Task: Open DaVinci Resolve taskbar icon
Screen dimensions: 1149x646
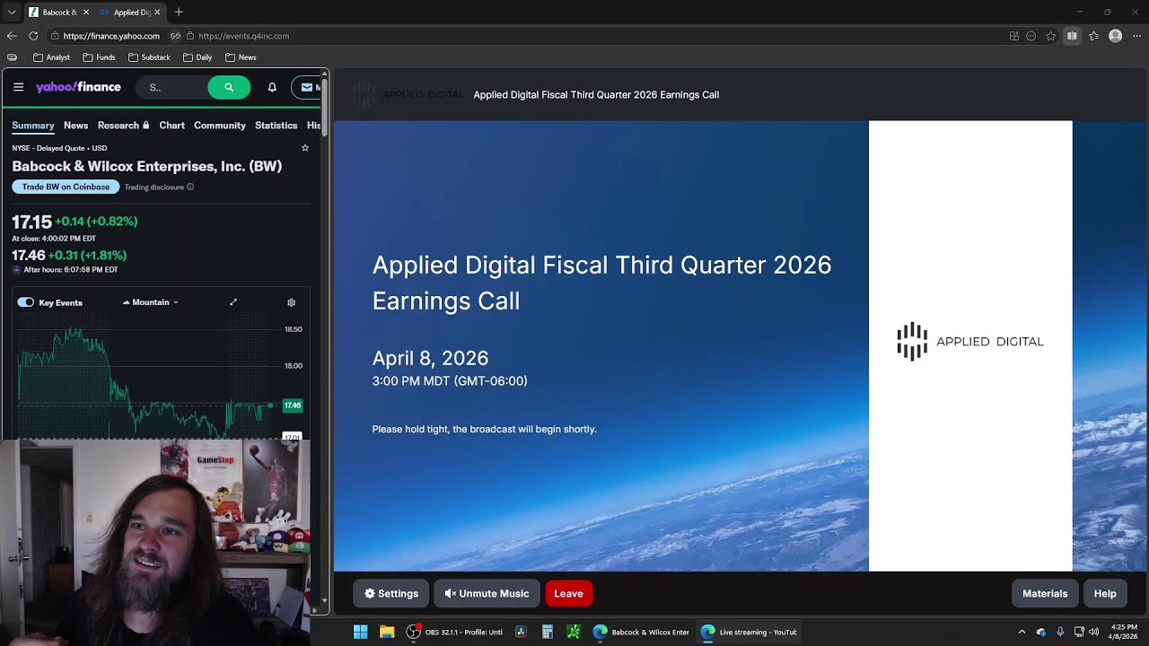Action: click(521, 632)
